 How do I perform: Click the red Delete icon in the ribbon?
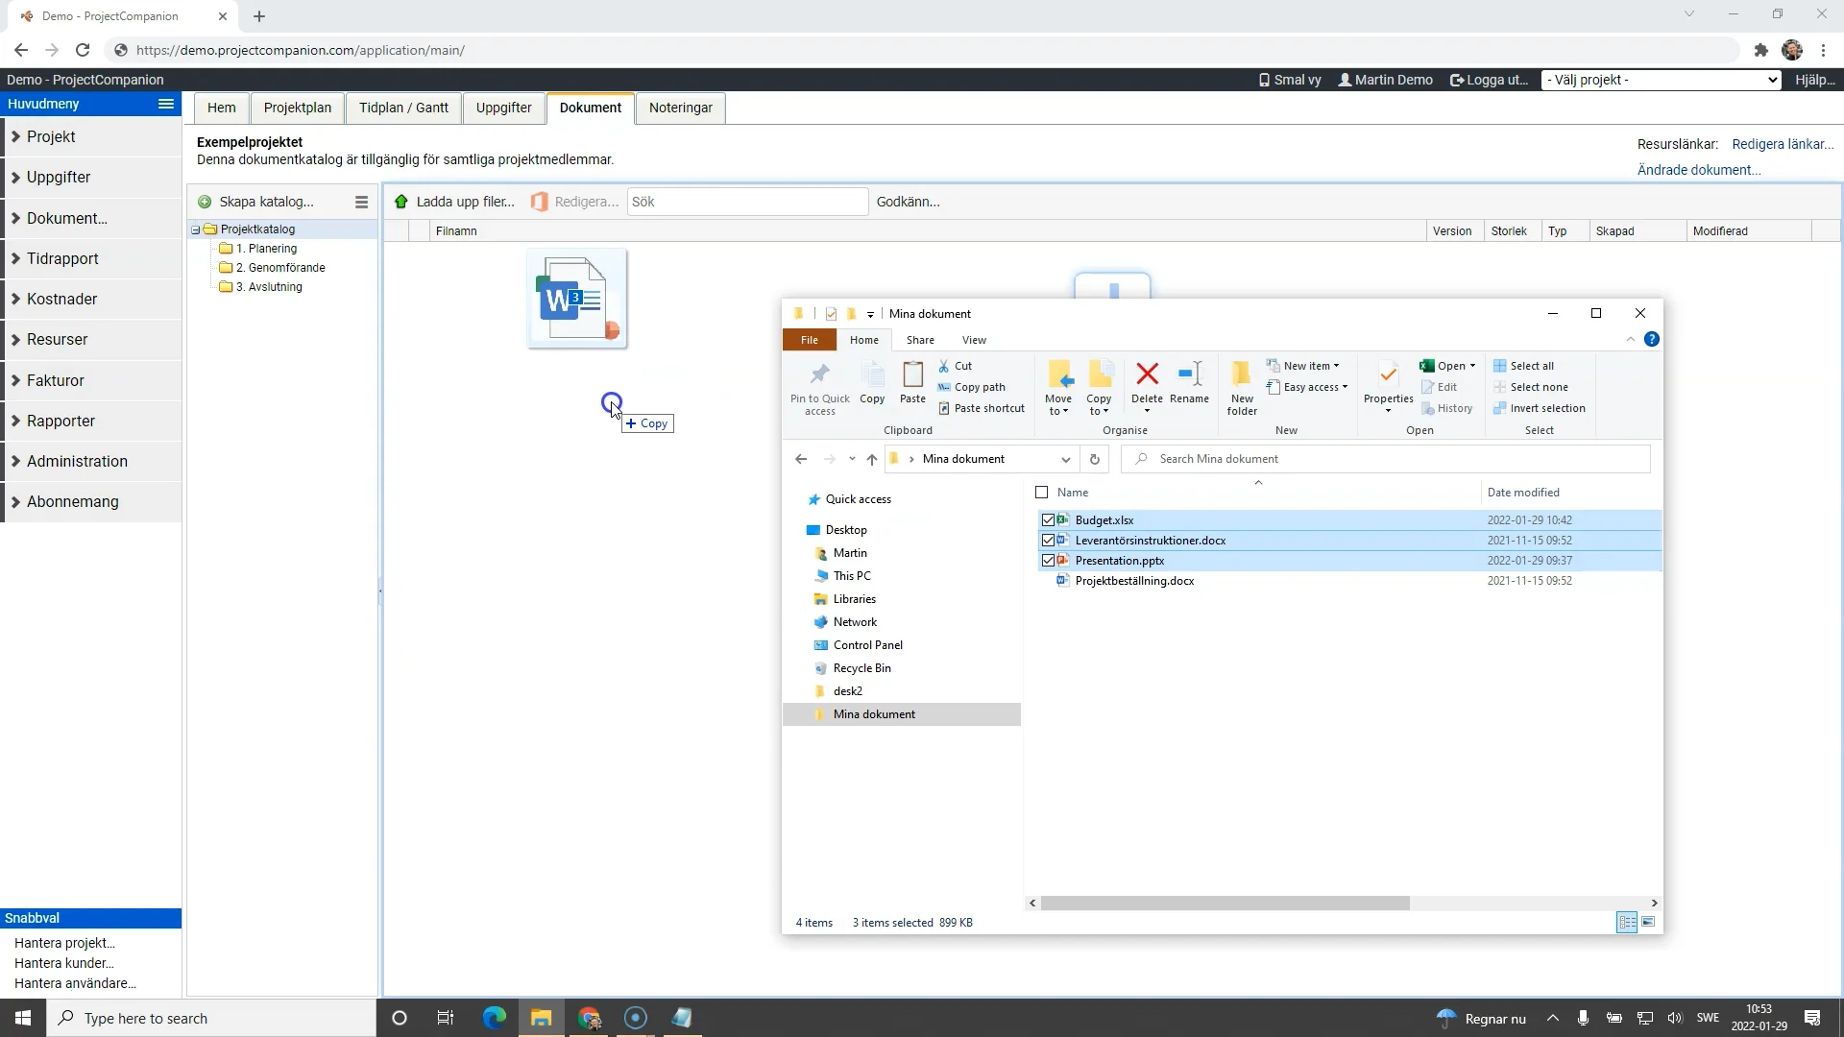[1147, 374]
